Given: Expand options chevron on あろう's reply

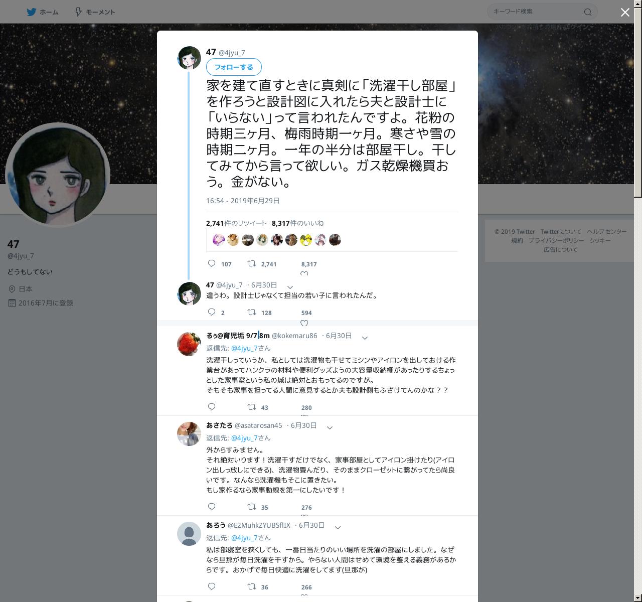Looking at the screenshot, I should [x=338, y=527].
